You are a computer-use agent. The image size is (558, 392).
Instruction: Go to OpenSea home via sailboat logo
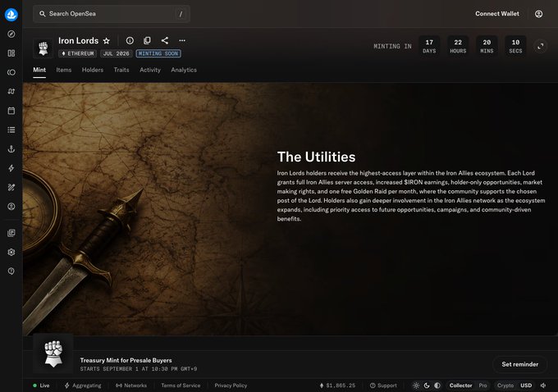[x=11, y=15]
